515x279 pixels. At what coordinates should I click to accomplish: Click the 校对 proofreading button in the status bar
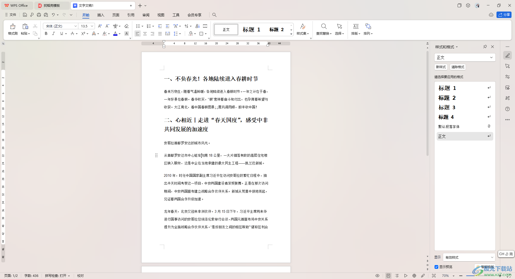pyautogui.click(x=80, y=276)
